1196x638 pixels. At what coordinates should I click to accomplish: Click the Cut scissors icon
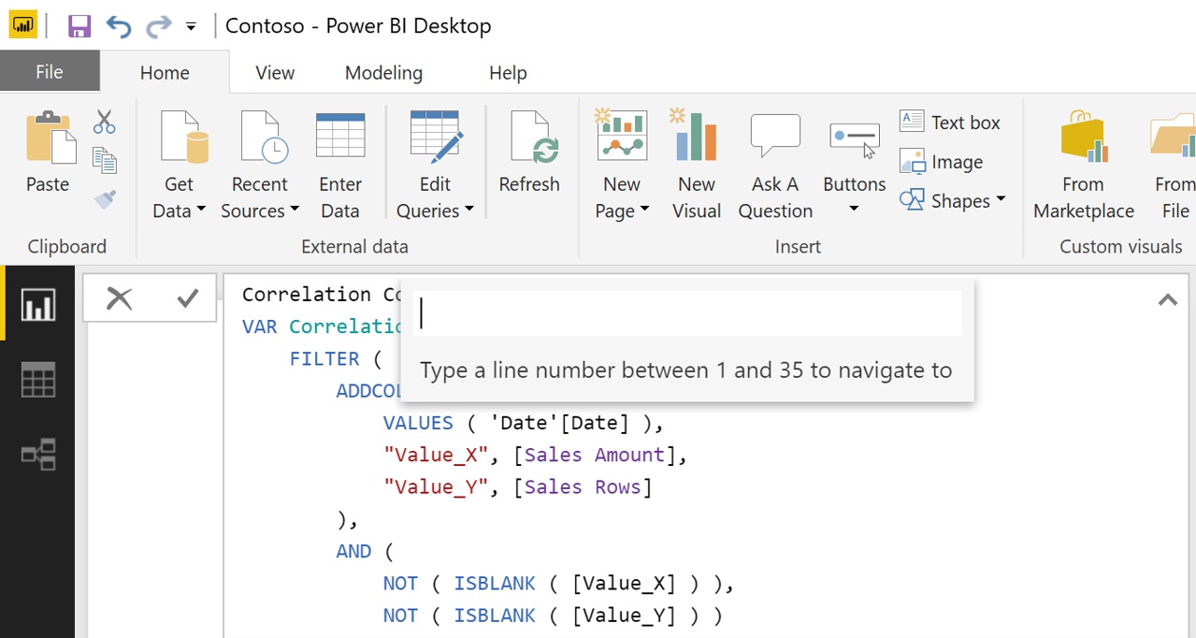pos(104,122)
